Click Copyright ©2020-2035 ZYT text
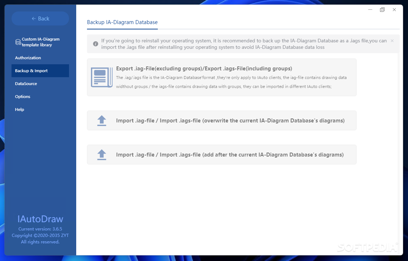This screenshot has width=408, height=261. (40, 236)
